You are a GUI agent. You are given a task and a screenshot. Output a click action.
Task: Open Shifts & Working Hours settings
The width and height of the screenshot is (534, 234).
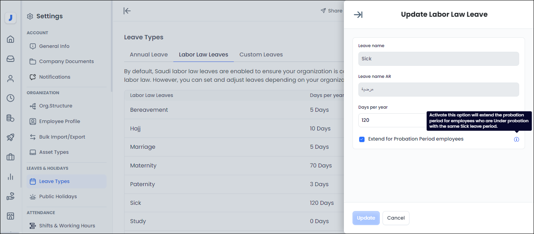[67, 226]
